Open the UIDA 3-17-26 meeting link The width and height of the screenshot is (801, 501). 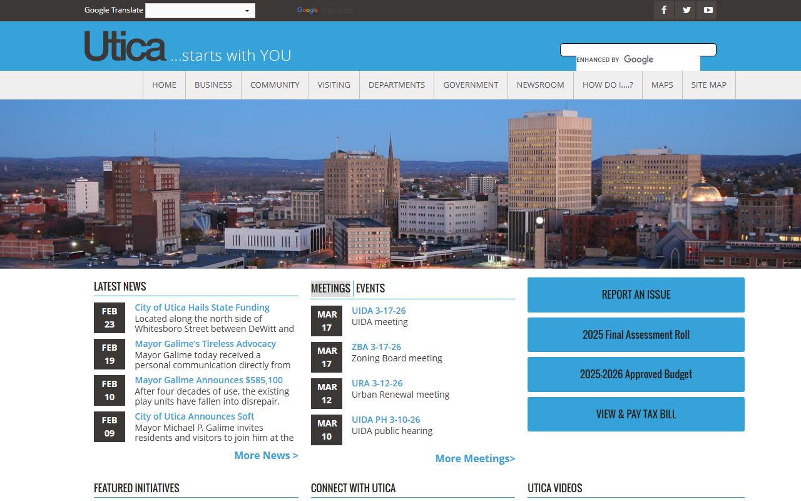tap(379, 311)
